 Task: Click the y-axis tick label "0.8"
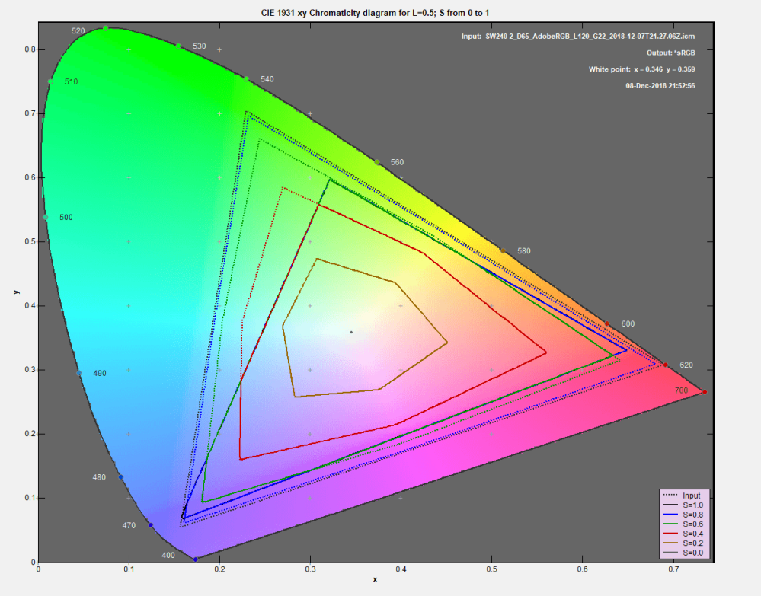(x=30, y=49)
